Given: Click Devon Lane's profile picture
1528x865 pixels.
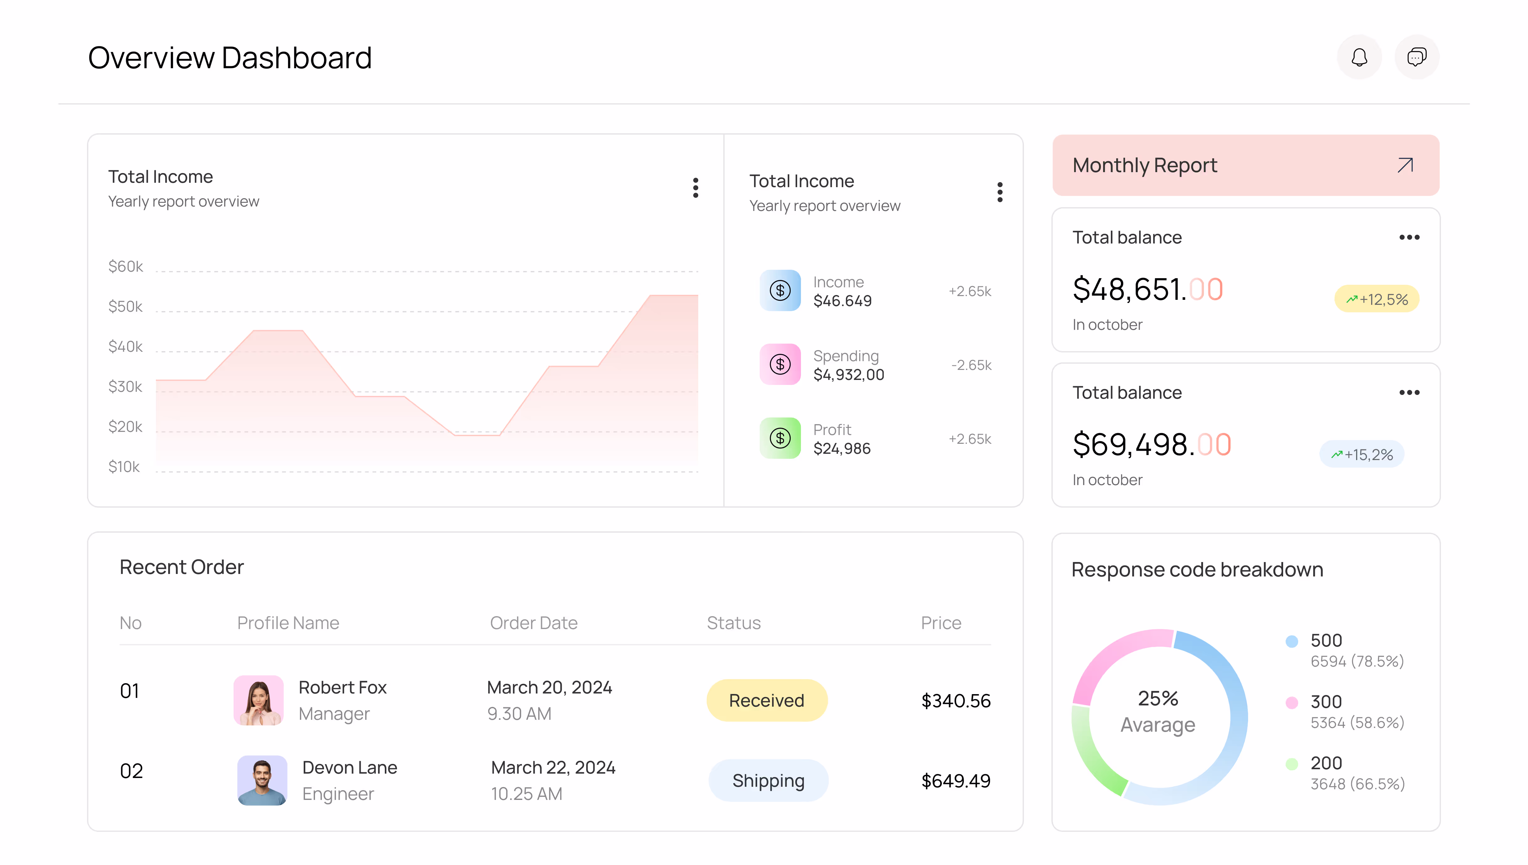Looking at the screenshot, I should coord(262,781).
